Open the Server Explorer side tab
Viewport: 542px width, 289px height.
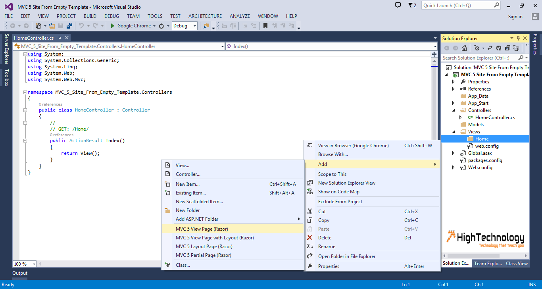point(6,49)
